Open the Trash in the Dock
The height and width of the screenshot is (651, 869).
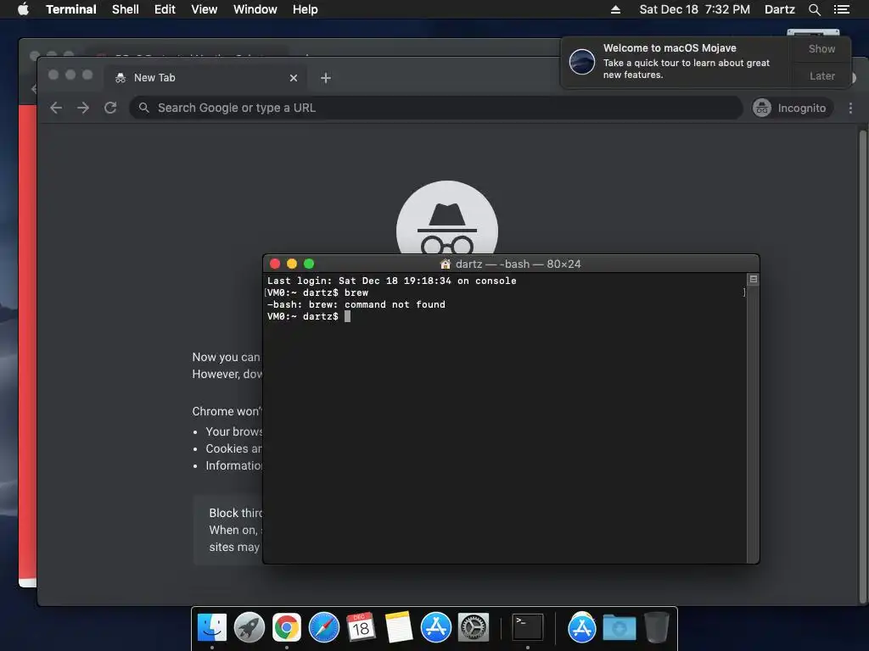(x=657, y=628)
